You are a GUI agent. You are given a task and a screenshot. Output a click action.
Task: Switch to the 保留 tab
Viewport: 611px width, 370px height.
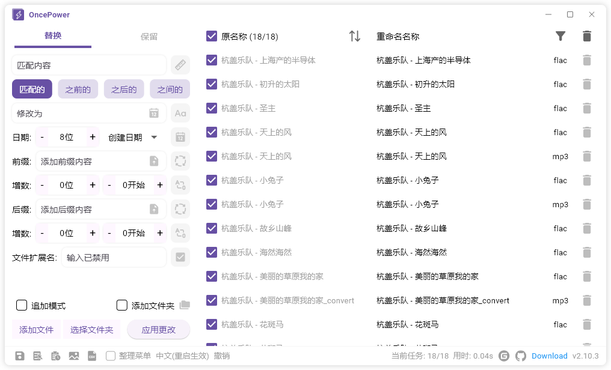149,36
